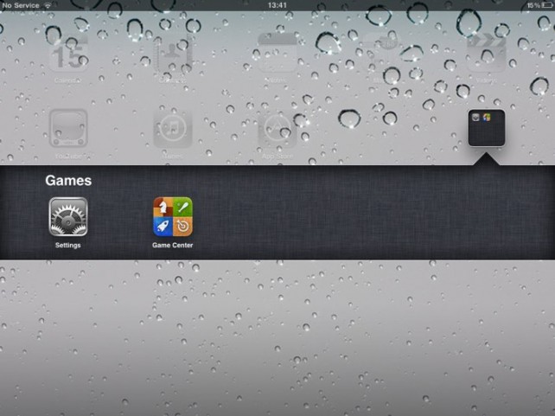Tap the dimmed YouTube app icon
Viewport: 555px width, 416px height.
coord(68,128)
